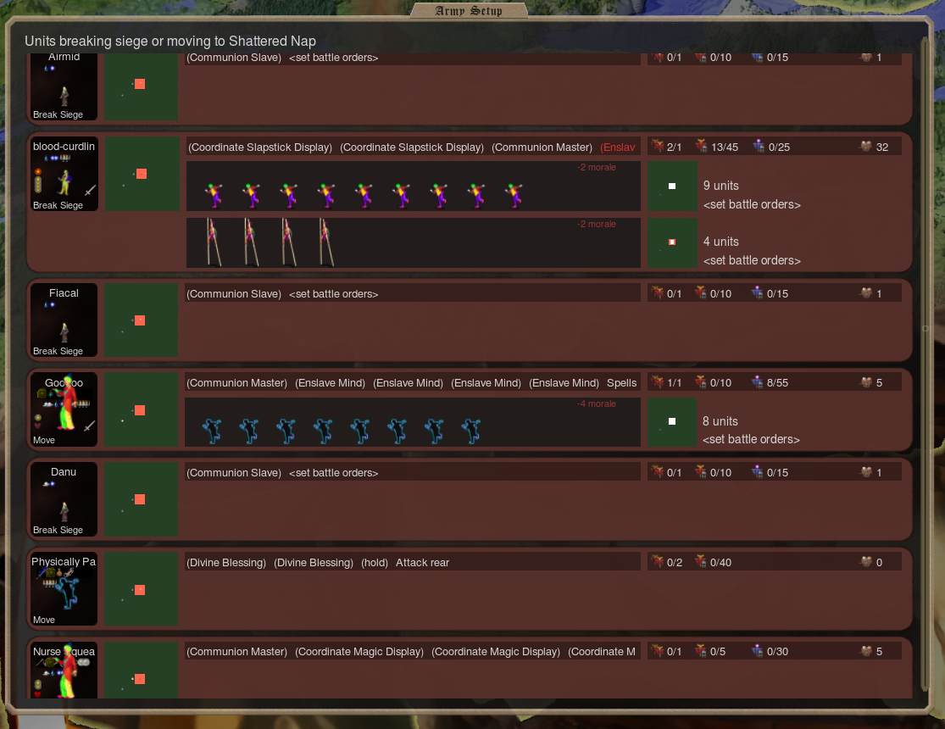Click first (Divine Blessing) order
Viewport: 945px width, 729px height.
coord(226,563)
